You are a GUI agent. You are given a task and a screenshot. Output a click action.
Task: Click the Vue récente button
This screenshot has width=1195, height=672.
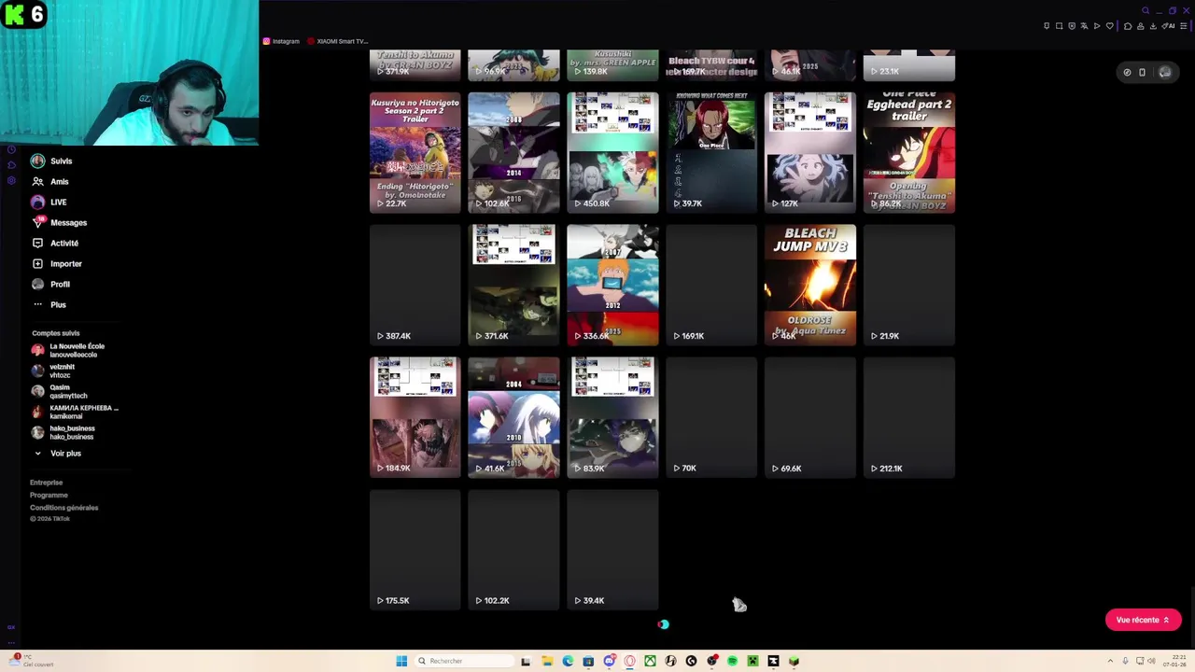click(1143, 620)
